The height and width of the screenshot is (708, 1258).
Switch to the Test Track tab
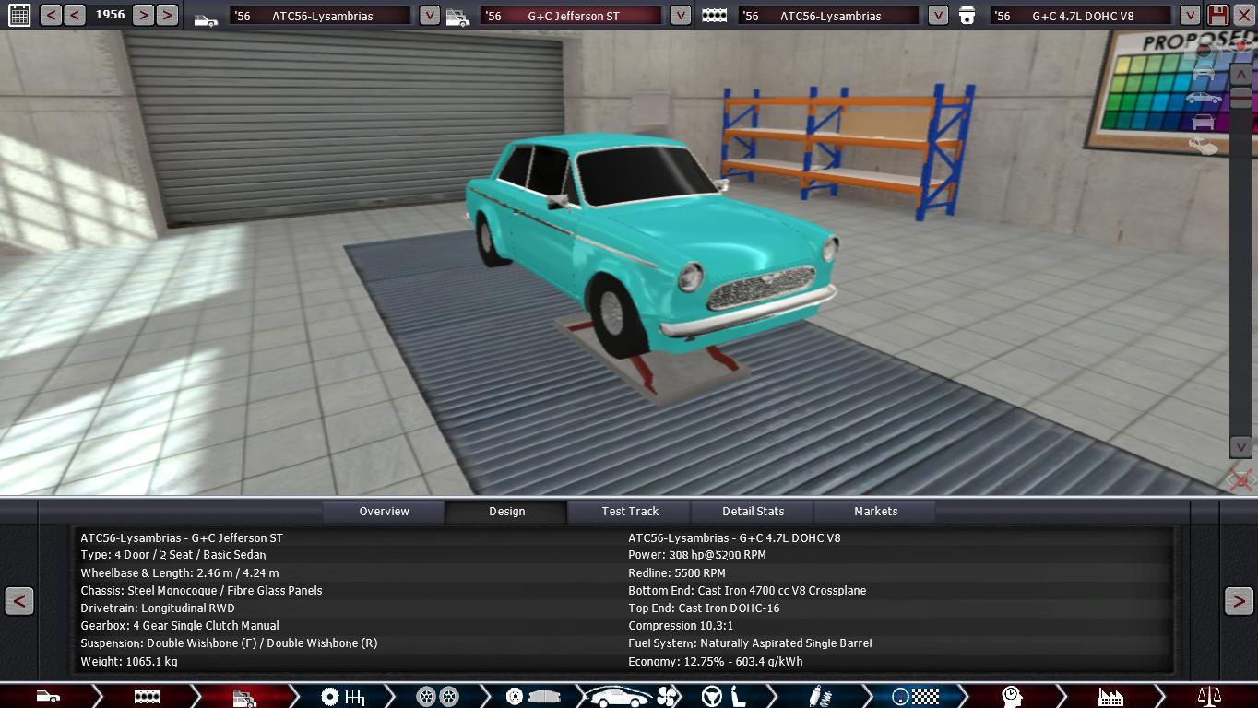630,512
